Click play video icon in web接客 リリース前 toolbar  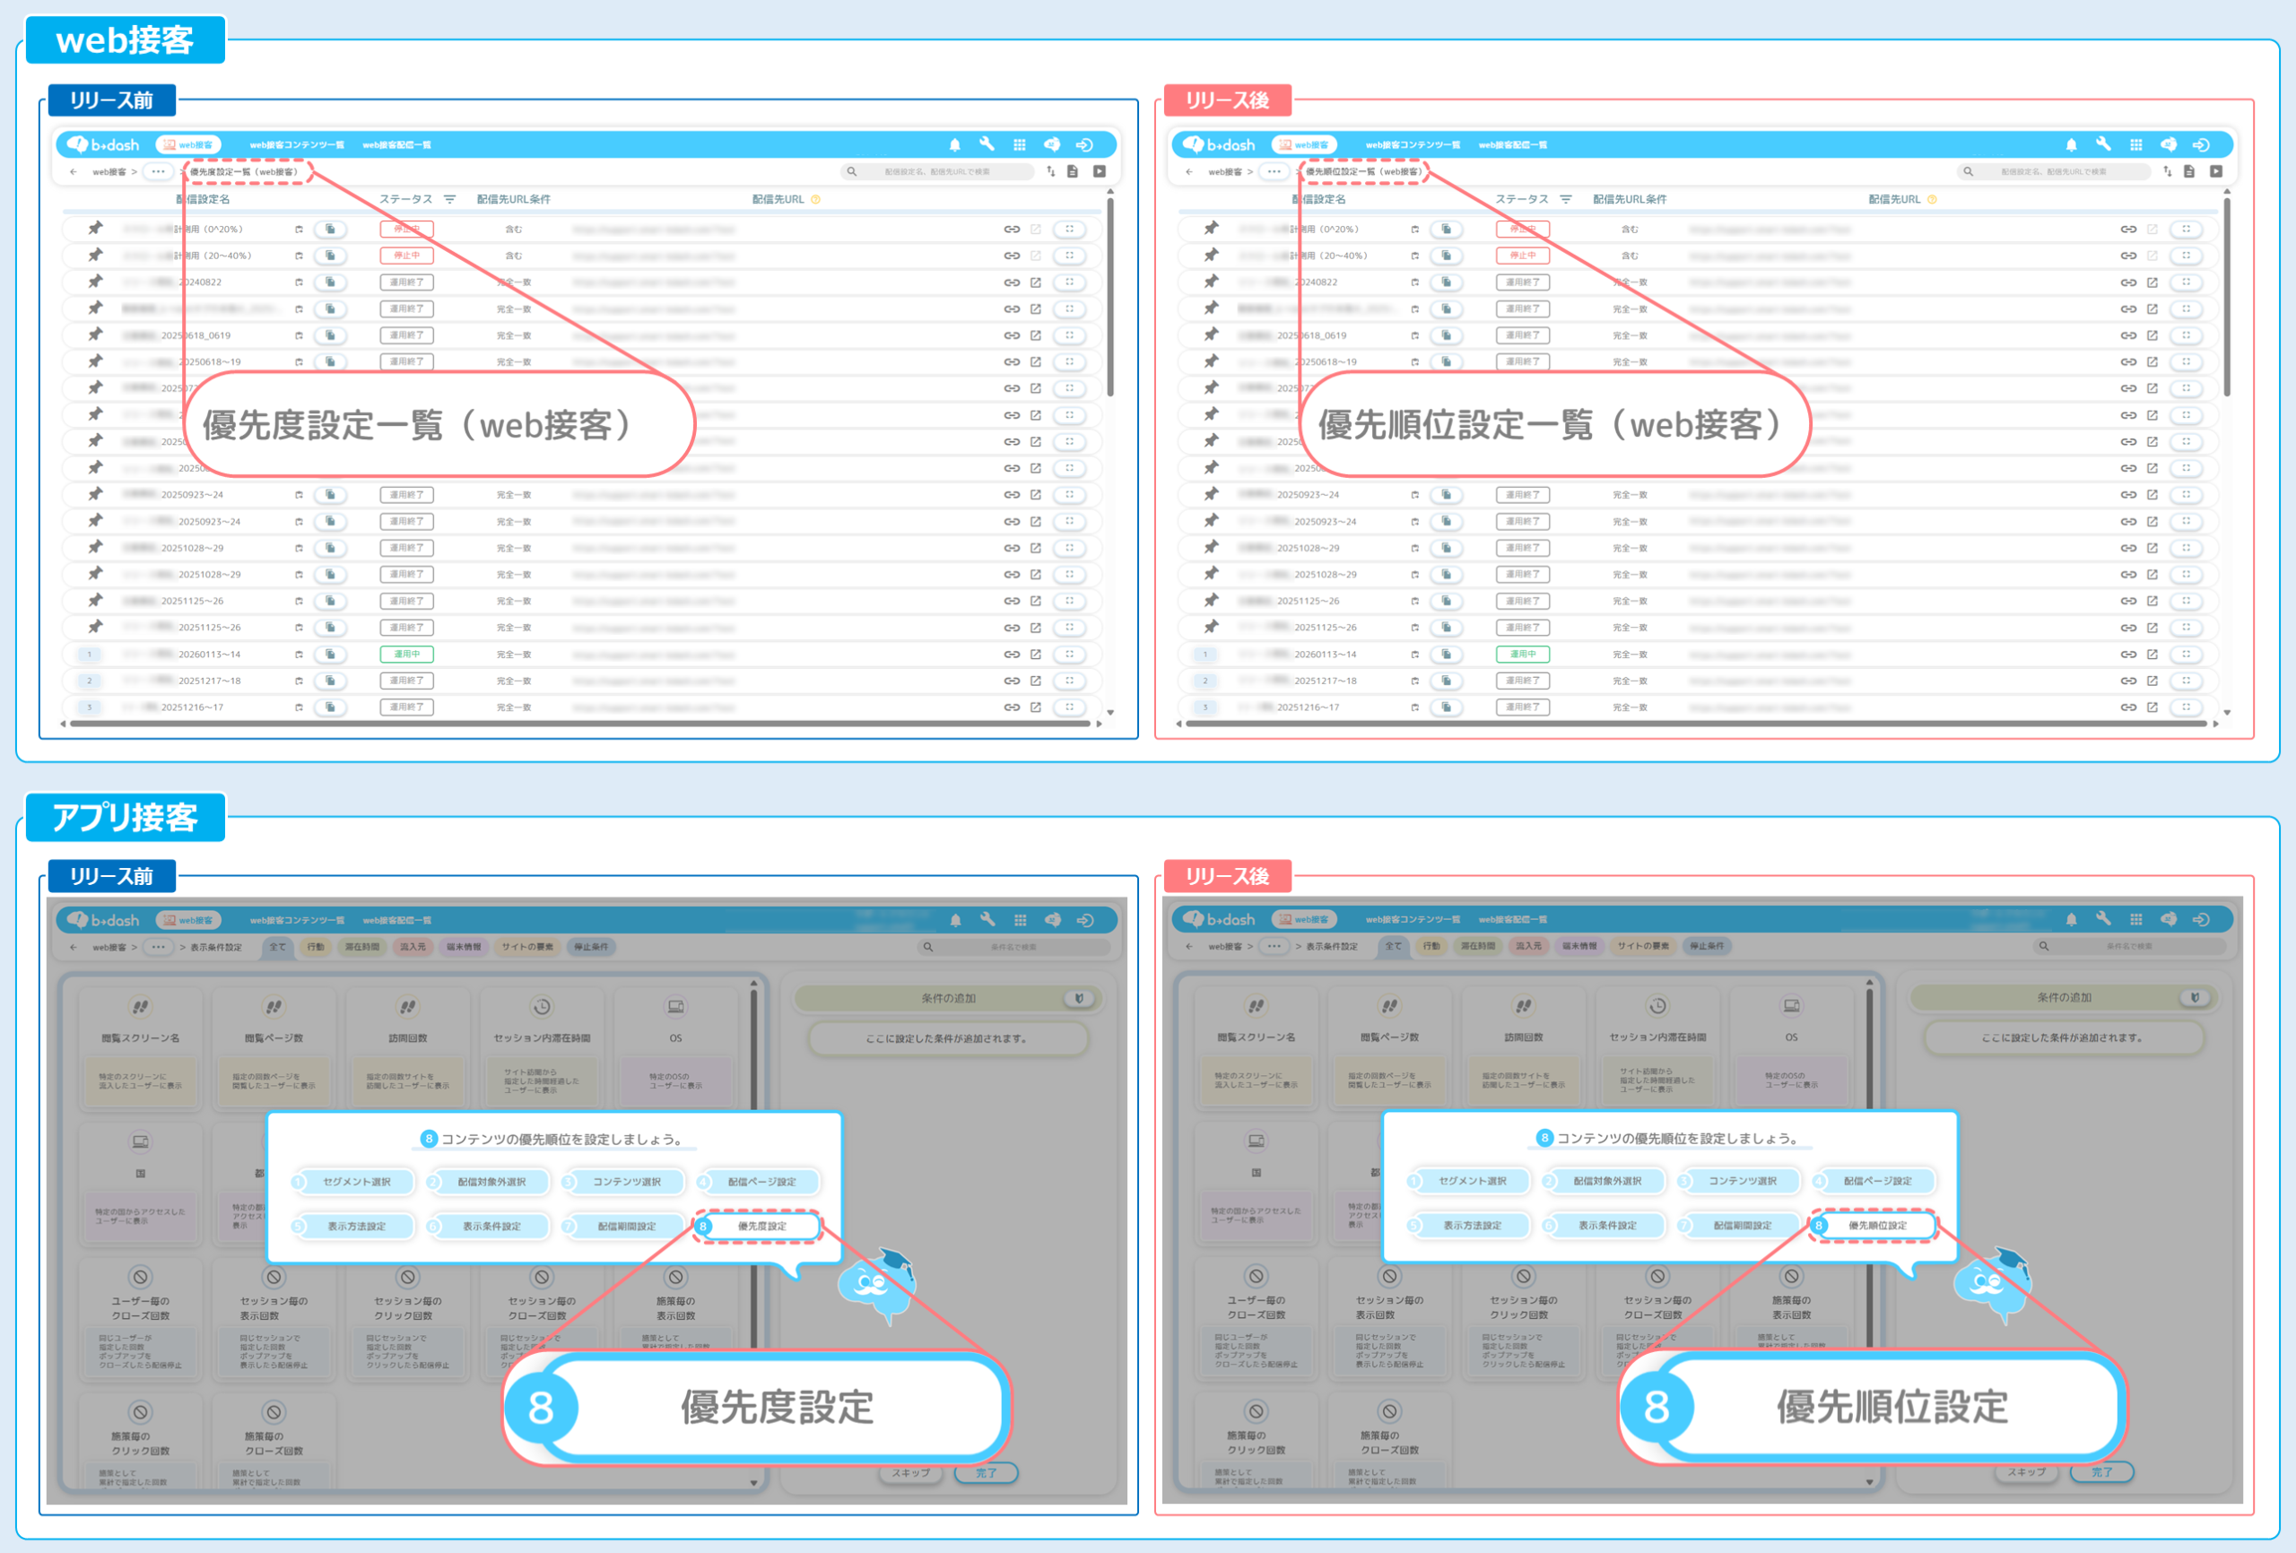point(1099,172)
